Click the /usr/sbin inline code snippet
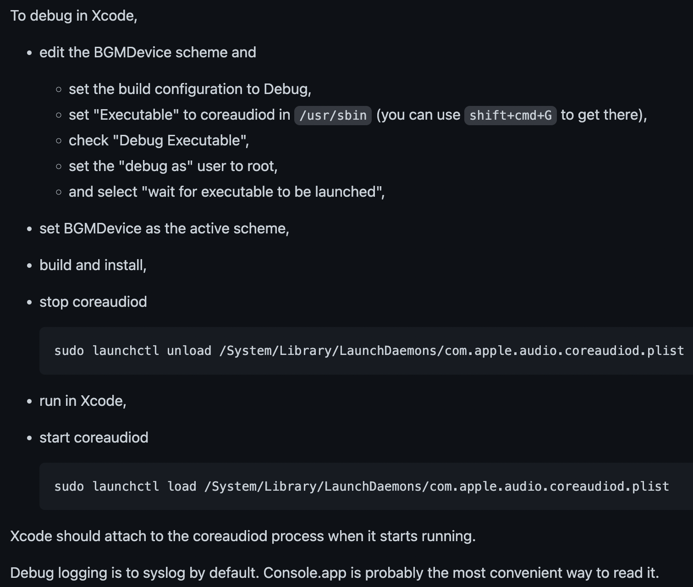Screen dimensions: 693x587 pyautogui.click(x=333, y=115)
